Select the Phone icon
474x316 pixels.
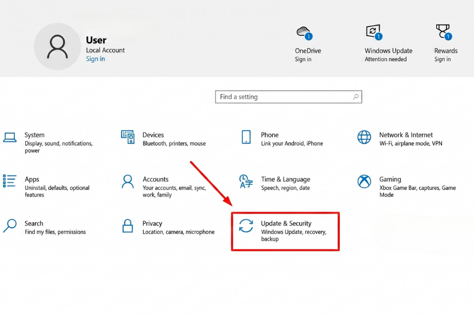pos(246,137)
